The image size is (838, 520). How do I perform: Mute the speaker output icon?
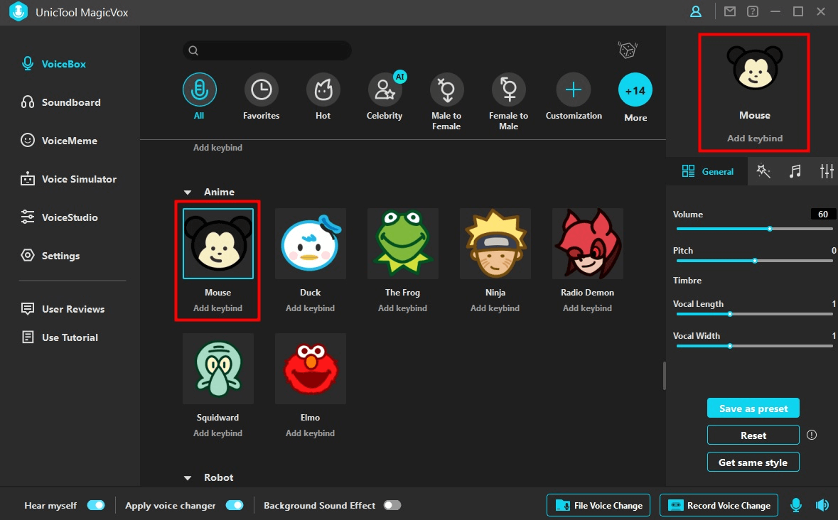[x=822, y=505]
